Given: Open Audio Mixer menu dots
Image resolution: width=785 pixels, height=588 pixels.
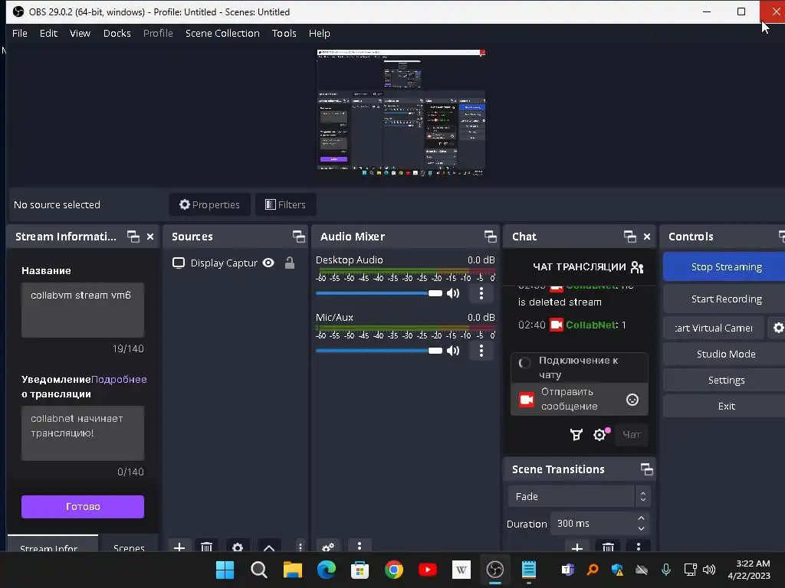Looking at the screenshot, I should tap(359, 545).
